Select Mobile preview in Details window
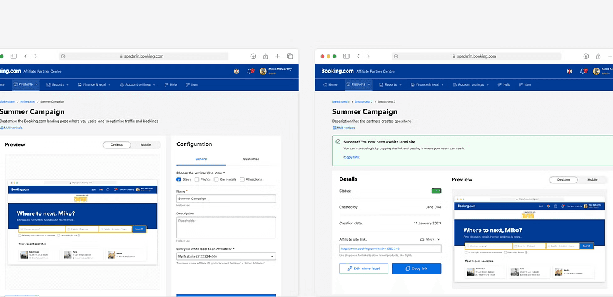The width and height of the screenshot is (613, 297). point(592,180)
